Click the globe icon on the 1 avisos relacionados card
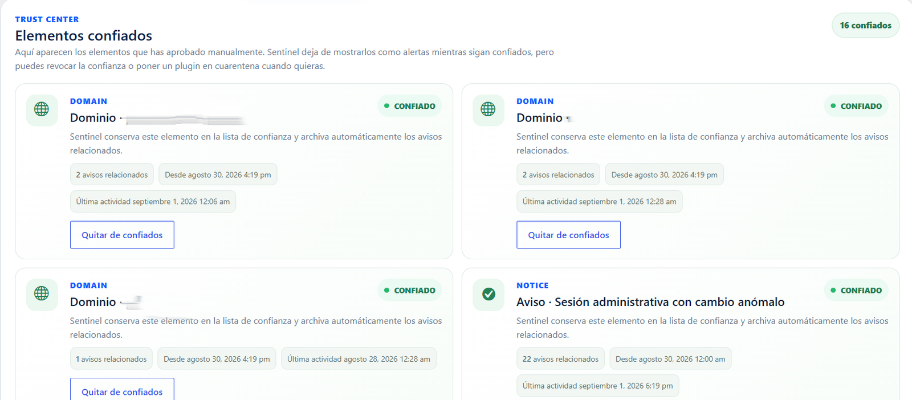This screenshot has height=400, width=912. click(42, 293)
